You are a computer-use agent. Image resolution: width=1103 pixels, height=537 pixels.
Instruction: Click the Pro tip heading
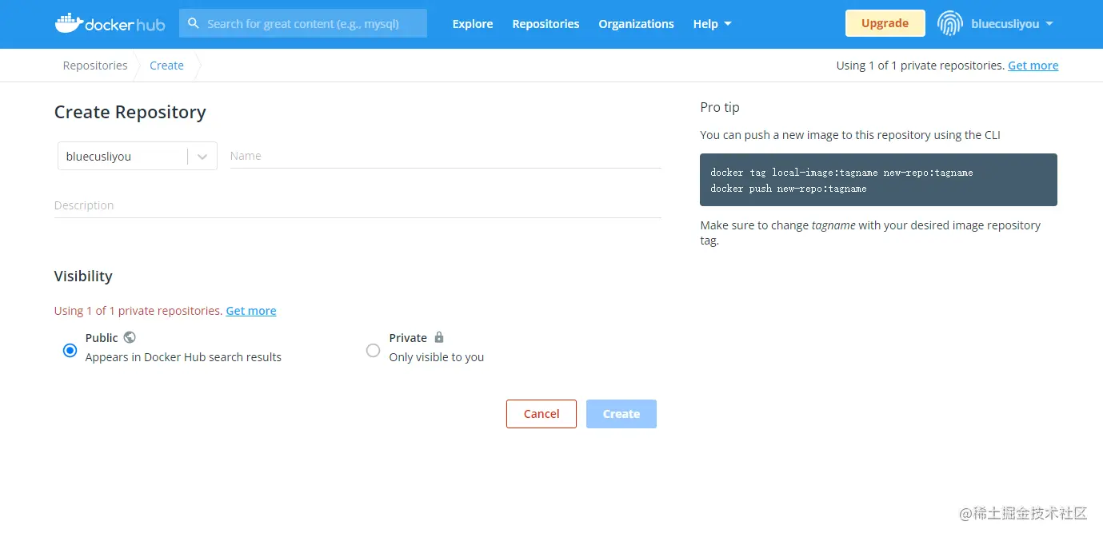click(x=720, y=107)
